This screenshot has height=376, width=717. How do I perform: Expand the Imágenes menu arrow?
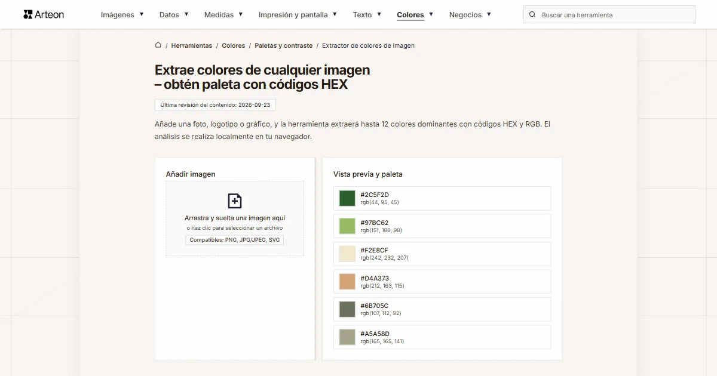(x=142, y=14)
